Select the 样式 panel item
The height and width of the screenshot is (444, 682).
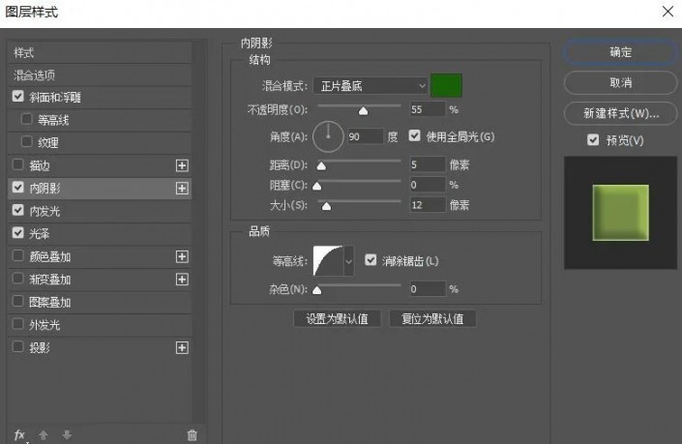[100, 53]
